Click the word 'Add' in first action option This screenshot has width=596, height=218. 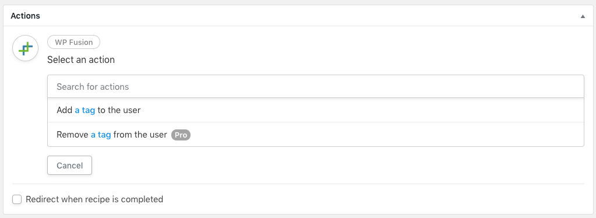click(65, 110)
